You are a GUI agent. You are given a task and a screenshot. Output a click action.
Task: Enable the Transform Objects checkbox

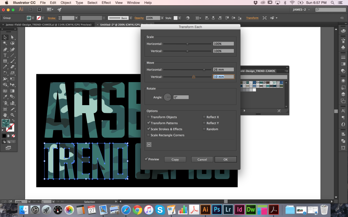tap(148, 117)
